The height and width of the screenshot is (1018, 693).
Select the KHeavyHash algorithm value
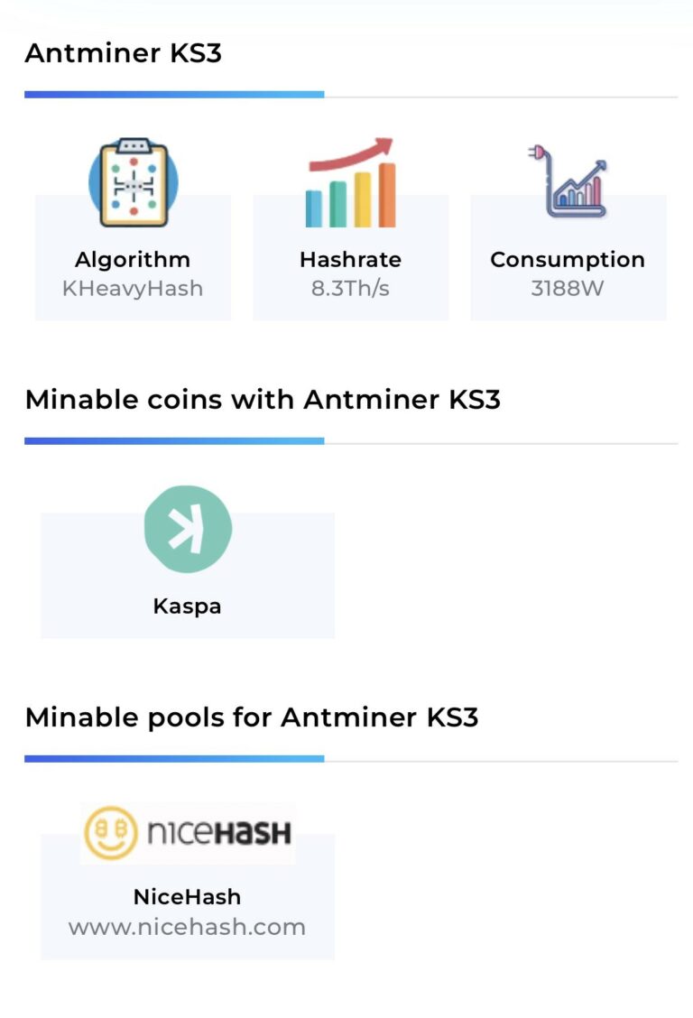(x=133, y=289)
